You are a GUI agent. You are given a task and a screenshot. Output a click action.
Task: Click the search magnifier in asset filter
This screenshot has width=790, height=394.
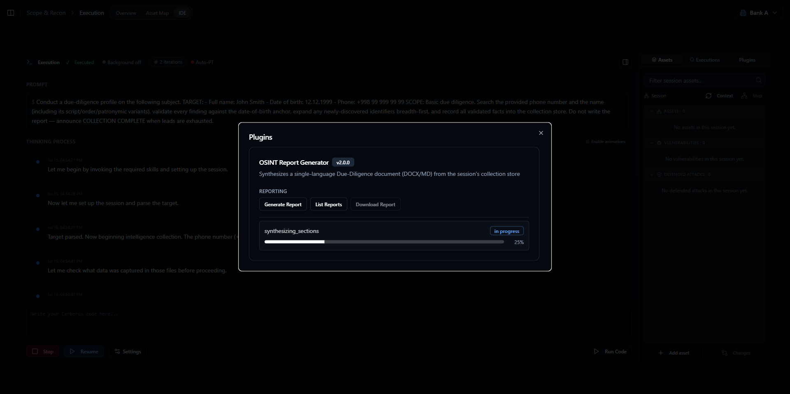click(759, 81)
